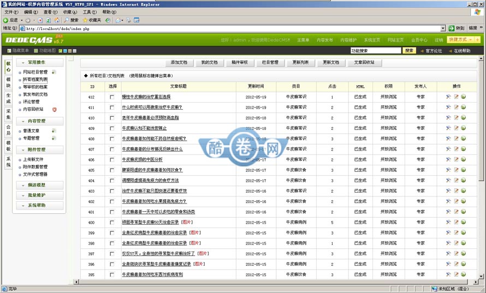Click the 功能搜索 input field

pyautogui.click(x=376, y=51)
